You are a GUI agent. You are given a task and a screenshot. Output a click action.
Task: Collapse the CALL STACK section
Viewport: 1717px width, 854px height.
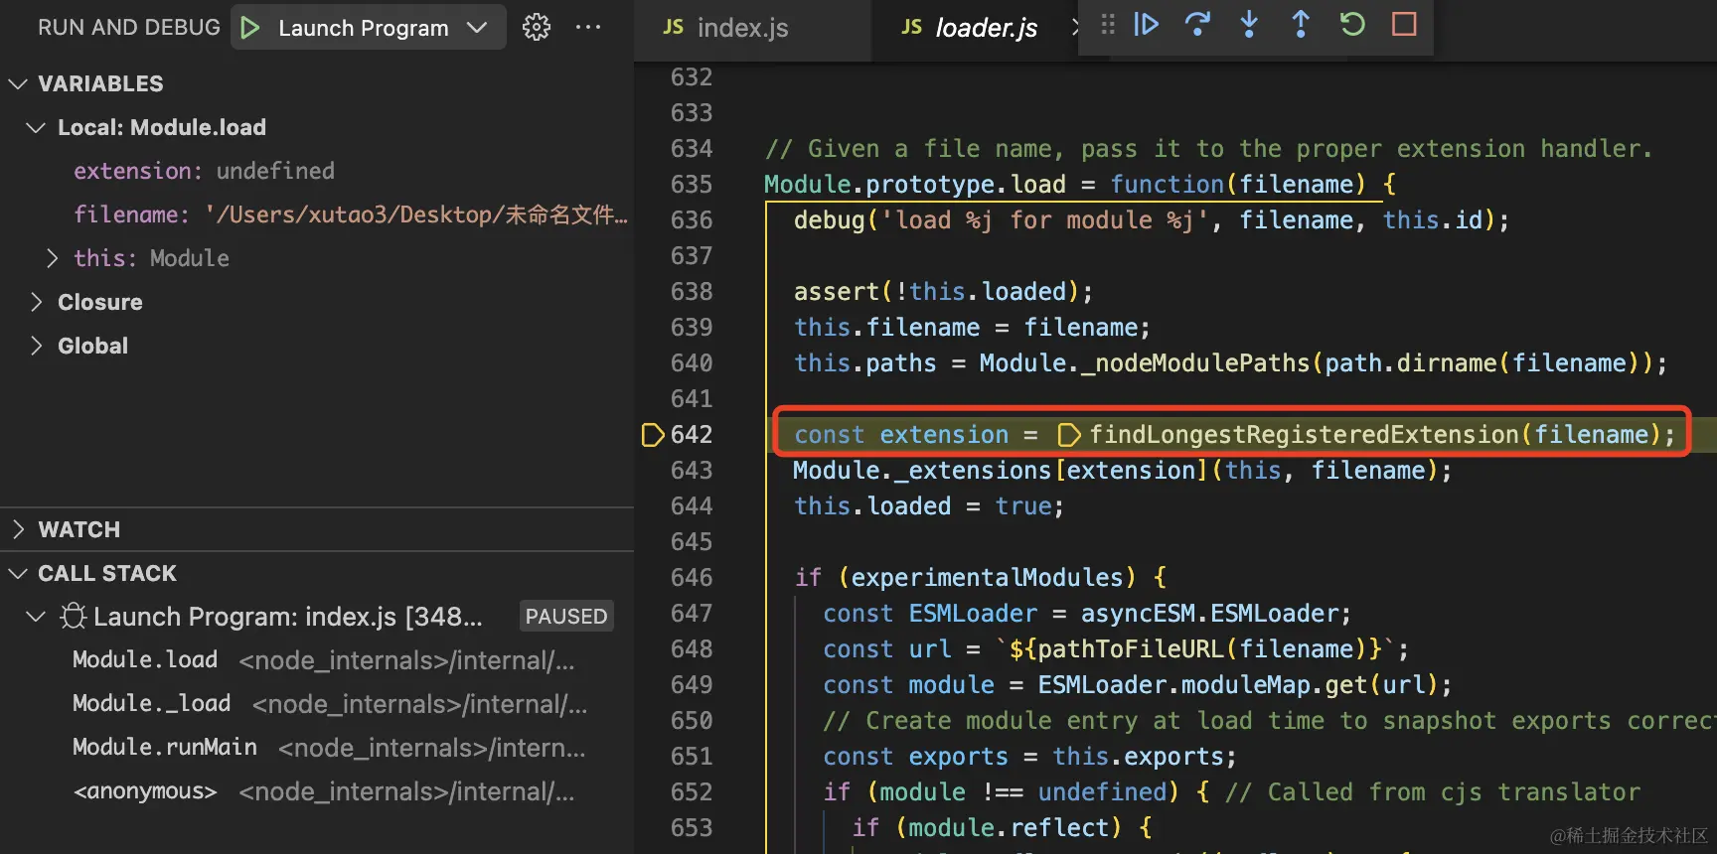tap(18, 574)
